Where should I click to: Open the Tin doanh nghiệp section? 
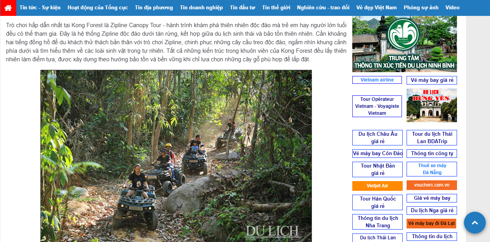click(x=201, y=8)
